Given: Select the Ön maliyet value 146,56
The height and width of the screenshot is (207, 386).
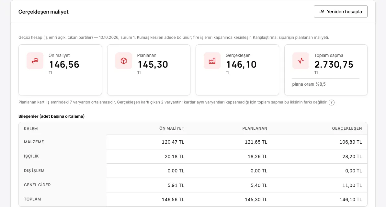Looking at the screenshot, I should (64, 64).
